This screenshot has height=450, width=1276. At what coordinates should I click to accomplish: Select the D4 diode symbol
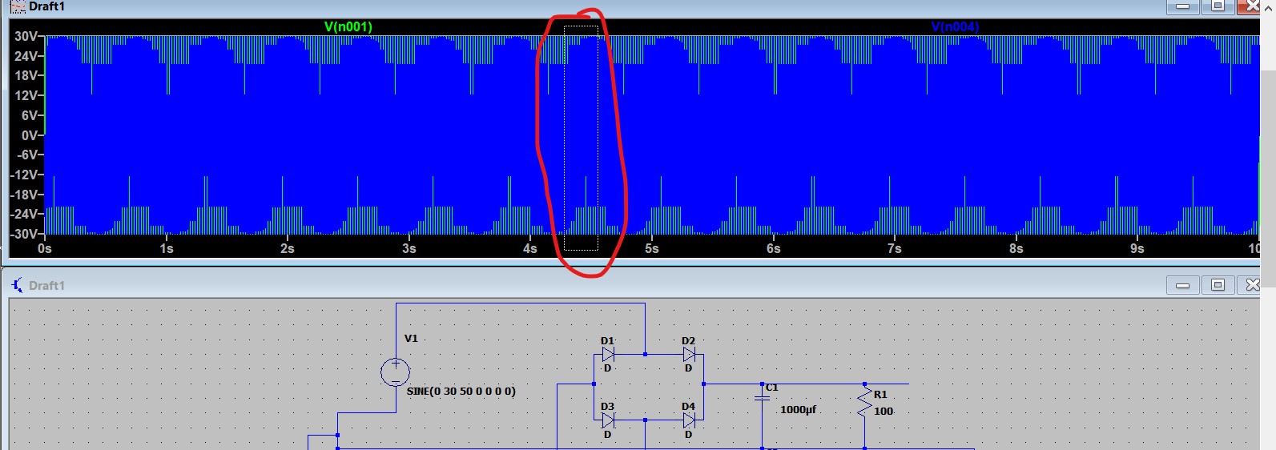coord(689,420)
